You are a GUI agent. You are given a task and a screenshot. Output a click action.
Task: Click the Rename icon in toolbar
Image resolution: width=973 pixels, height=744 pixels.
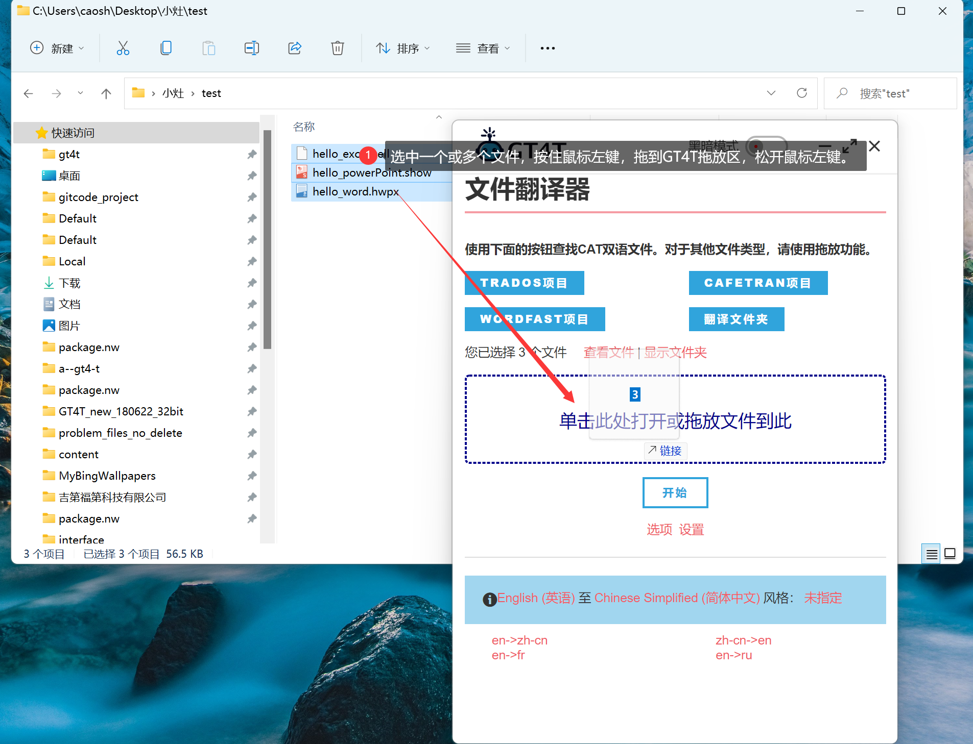[251, 48]
